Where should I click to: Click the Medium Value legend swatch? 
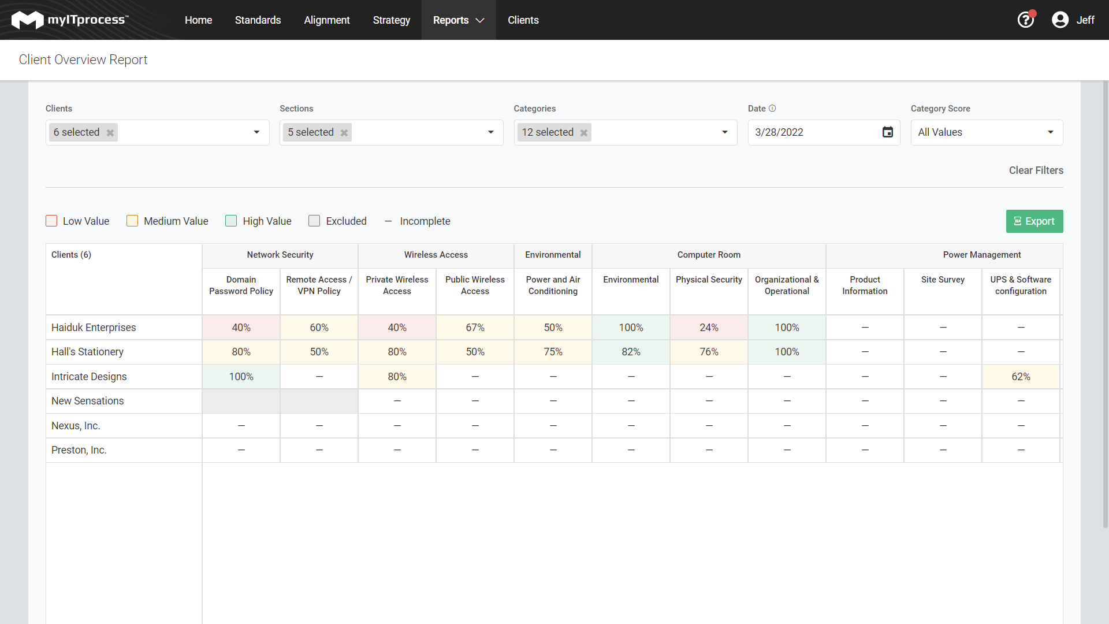tap(132, 221)
